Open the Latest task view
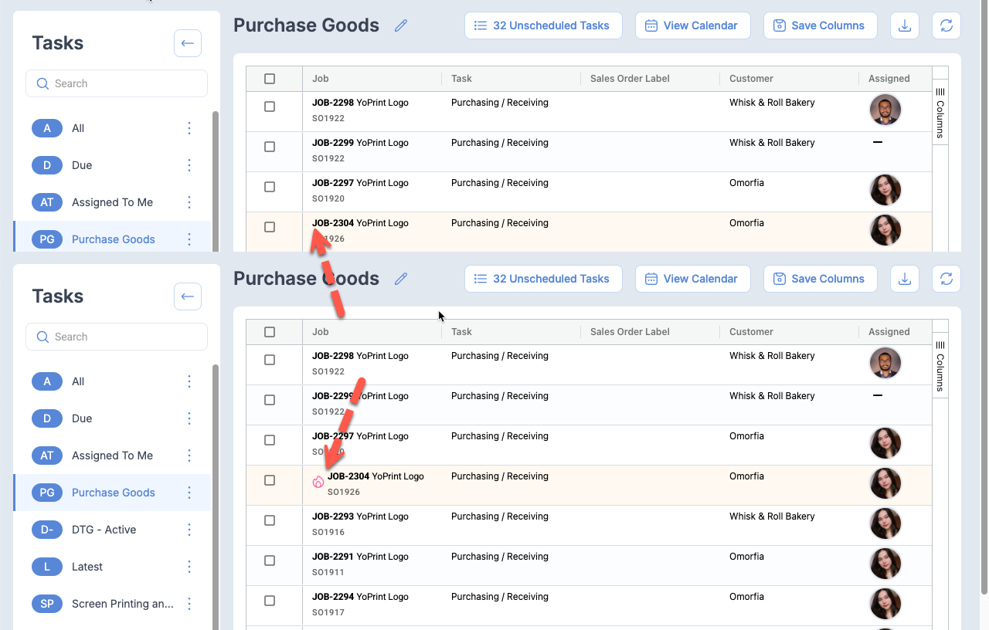The image size is (989, 630). pyautogui.click(x=87, y=567)
